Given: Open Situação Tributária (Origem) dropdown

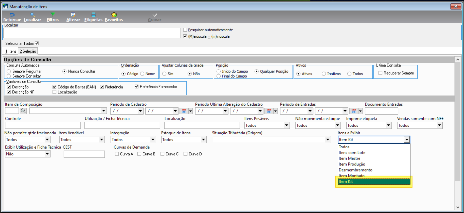Looking at the screenshot, I should (x=328, y=139).
